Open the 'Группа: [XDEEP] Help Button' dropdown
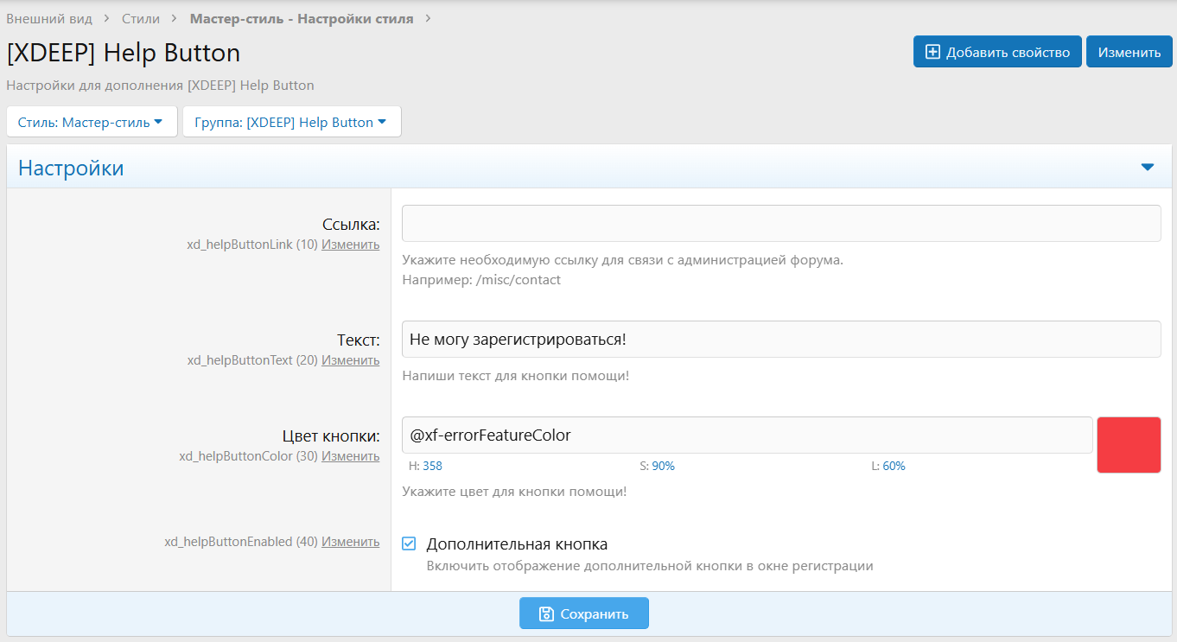The image size is (1177, 642). (291, 122)
